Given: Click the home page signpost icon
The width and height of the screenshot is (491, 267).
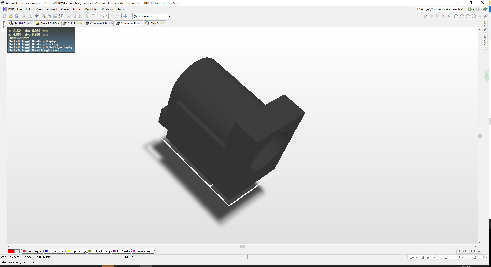Looking at the screenshot, I should click(x=485, y=9).
